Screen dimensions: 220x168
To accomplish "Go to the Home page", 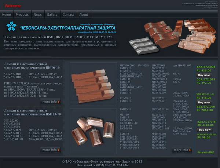I will coord(7,15).
